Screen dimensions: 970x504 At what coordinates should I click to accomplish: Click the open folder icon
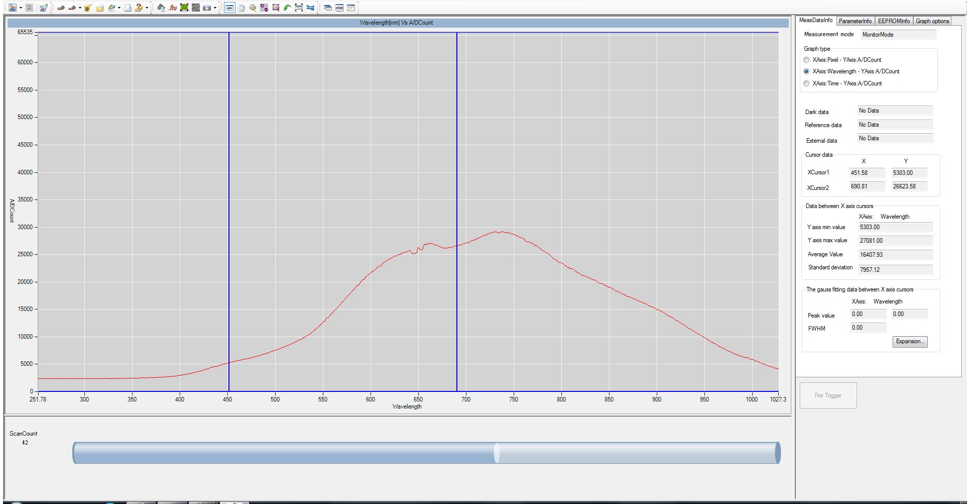pos(100,8)
